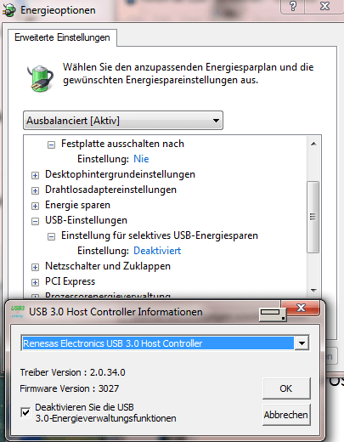The width and height of the screenshot is (344, 442).
Task: Click the Nie setting for Festplatte
Action: (141, 159)
